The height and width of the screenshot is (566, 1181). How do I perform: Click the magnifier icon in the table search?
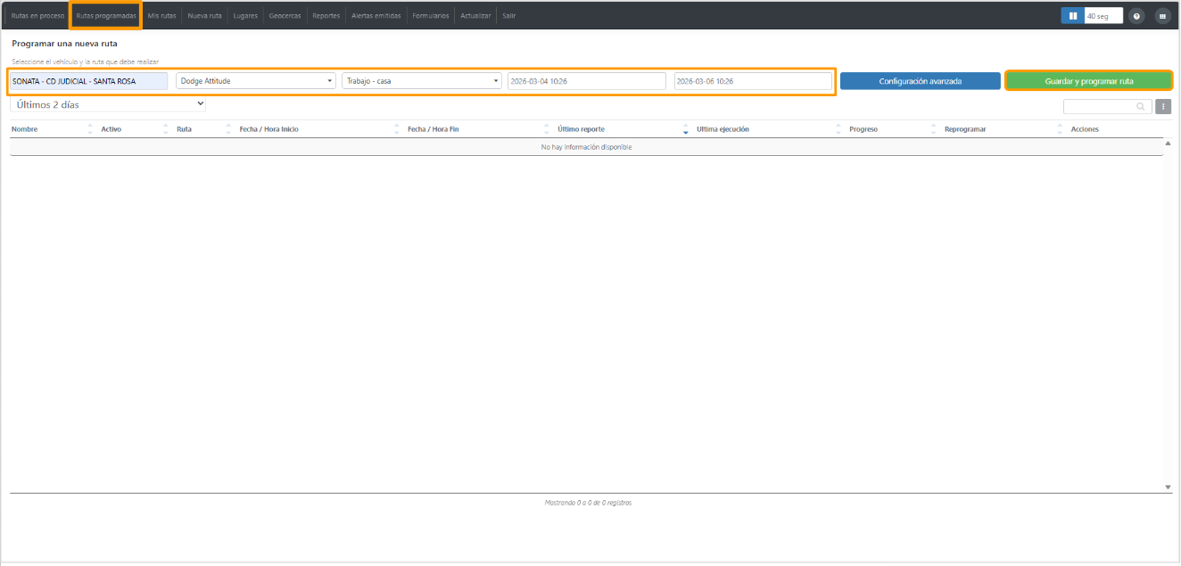[x=1140, y=107]
